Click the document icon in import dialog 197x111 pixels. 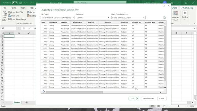pos(165,18)
